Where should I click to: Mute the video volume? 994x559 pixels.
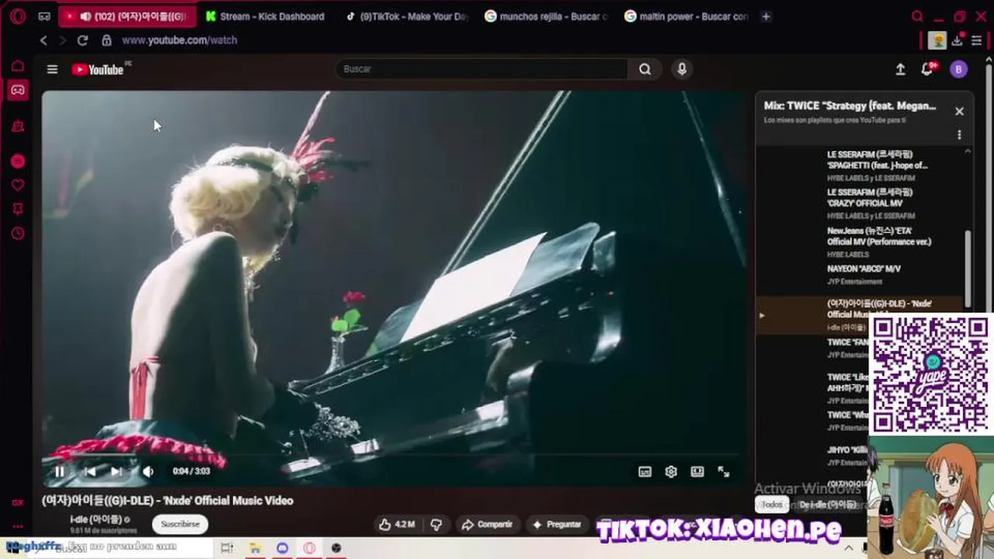(x=148, y=471)
